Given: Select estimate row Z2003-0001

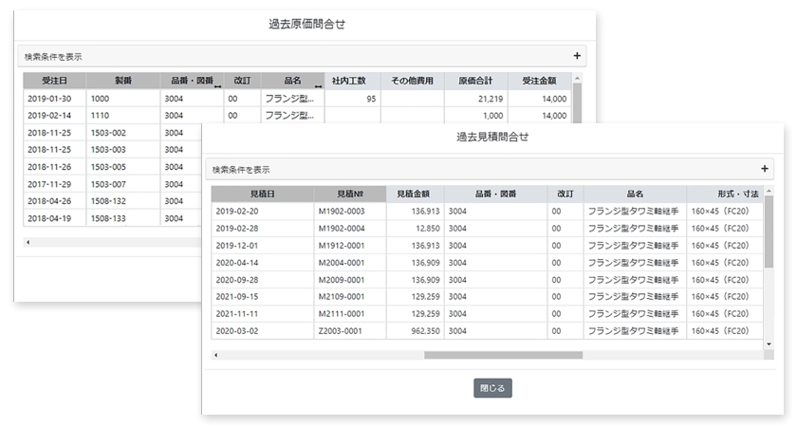Looking at the screenshot, I should 349,331.
